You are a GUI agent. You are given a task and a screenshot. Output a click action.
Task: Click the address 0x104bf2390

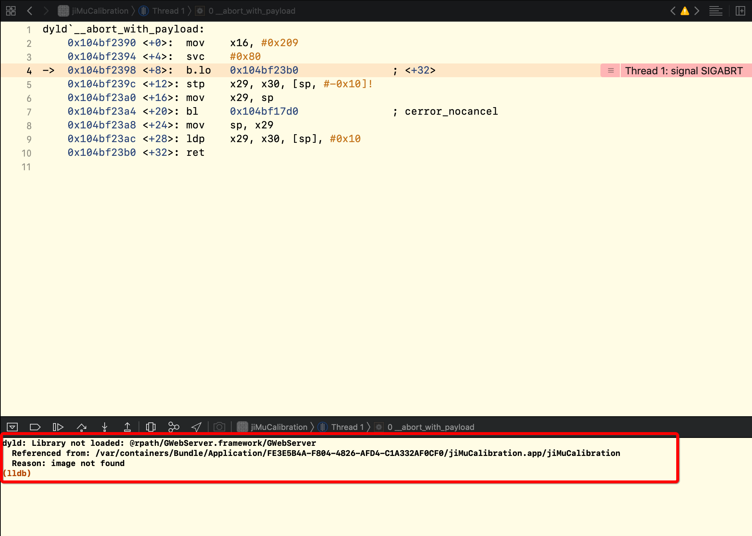click(x=102, y=43)
